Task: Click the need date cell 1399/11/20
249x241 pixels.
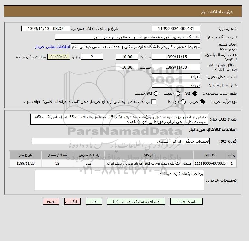Action: [26, 163]
